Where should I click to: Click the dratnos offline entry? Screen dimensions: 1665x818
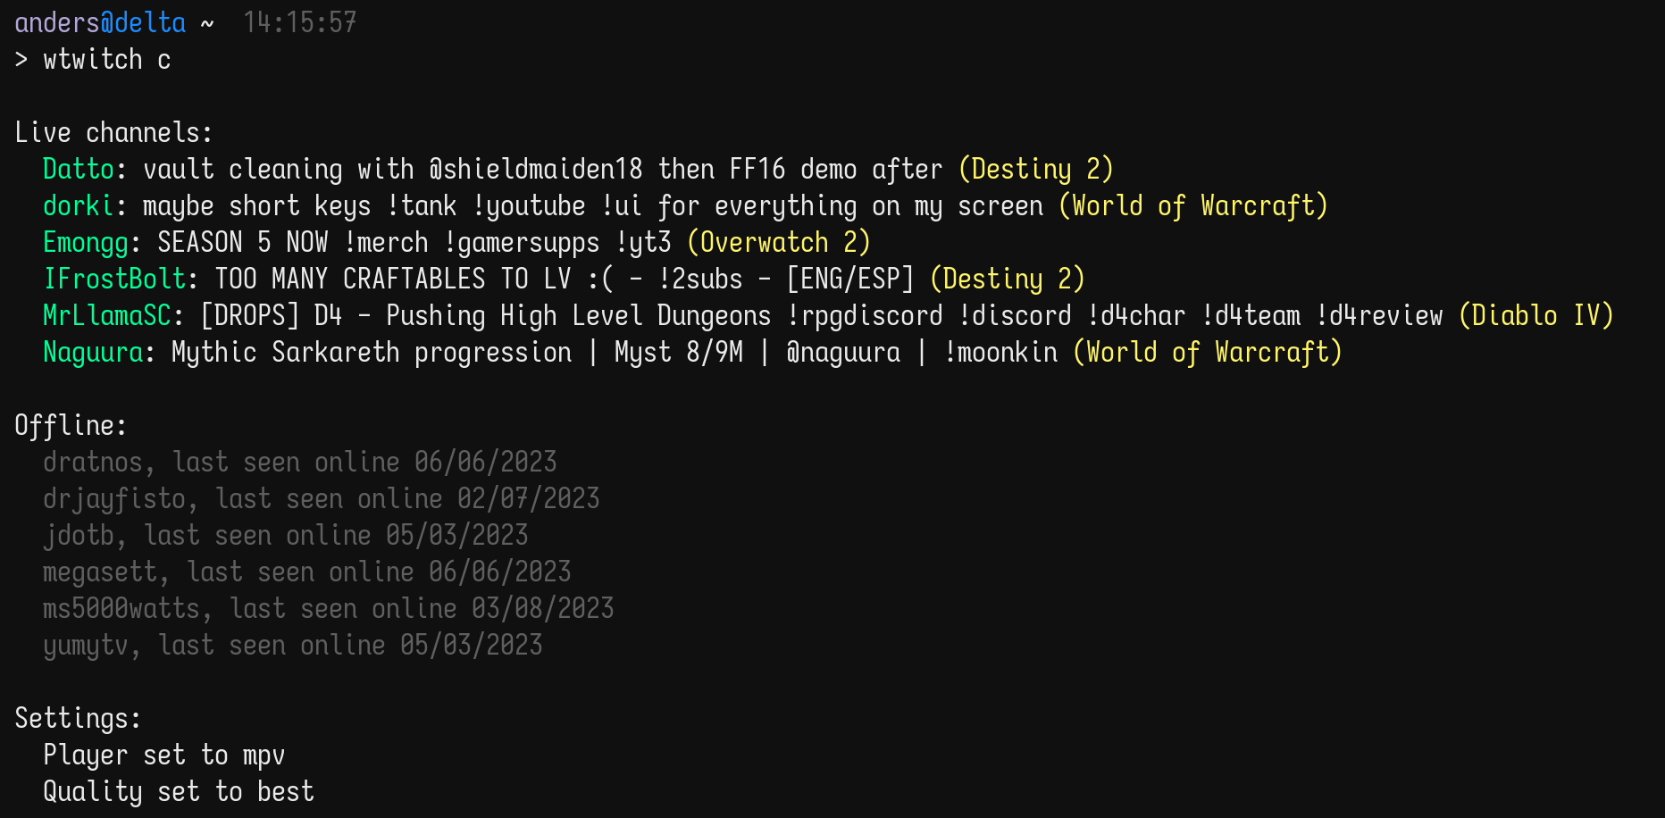[299, 462]
